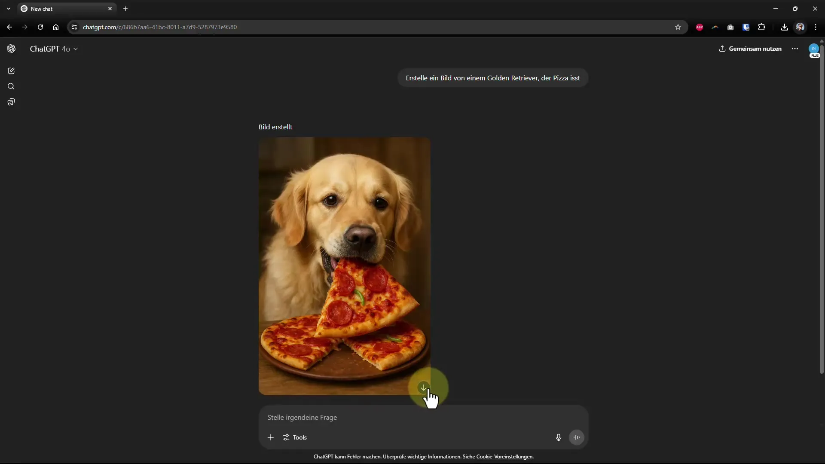View site information icon in address bar
The image size is (825, 464).
pyautogui.click(x=74, y=27)
